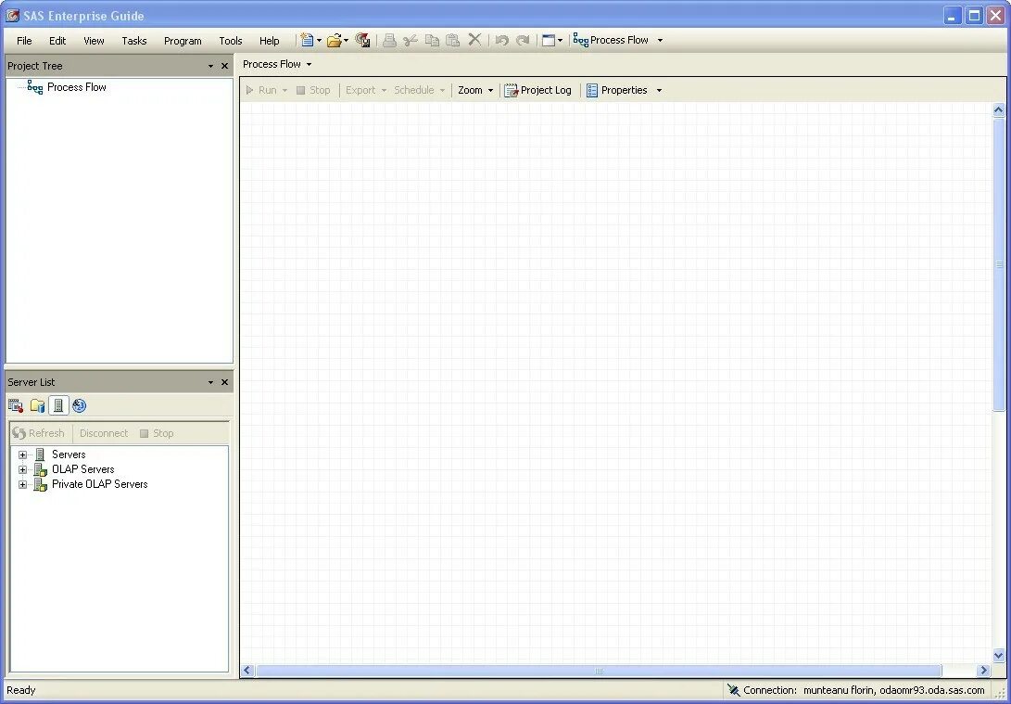This screenshot has height=704, width=1011.
Task: Click the Save project icon
Action: tap(363, 40)
